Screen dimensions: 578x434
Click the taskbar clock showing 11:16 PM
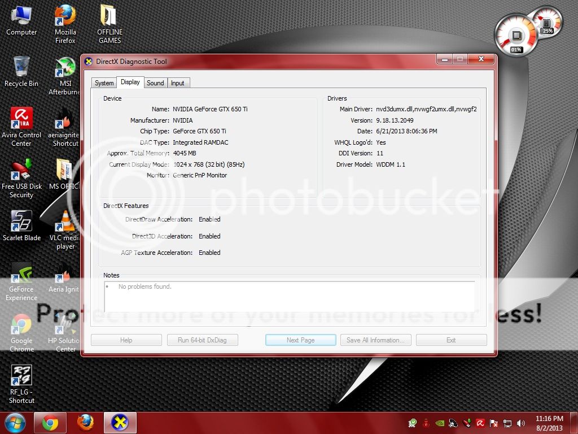tap(549, 423)
